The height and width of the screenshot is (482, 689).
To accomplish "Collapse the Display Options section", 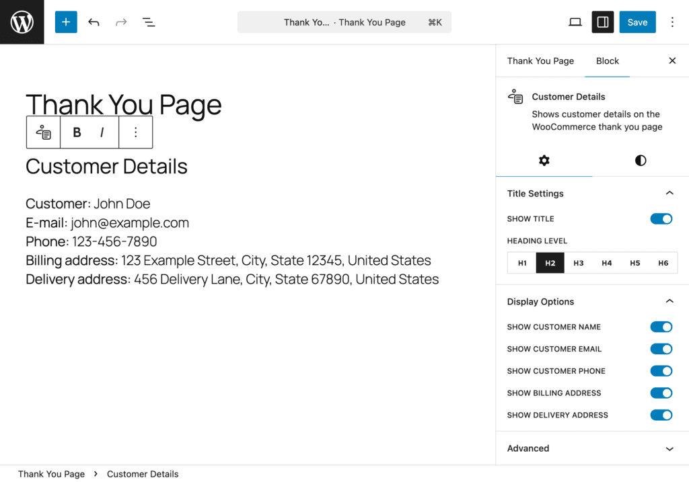I will (669, 302).
